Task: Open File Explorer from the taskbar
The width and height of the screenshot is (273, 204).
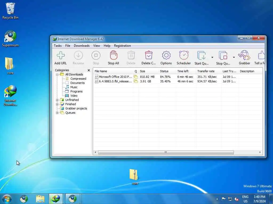Action: click(x=40, y=199)
